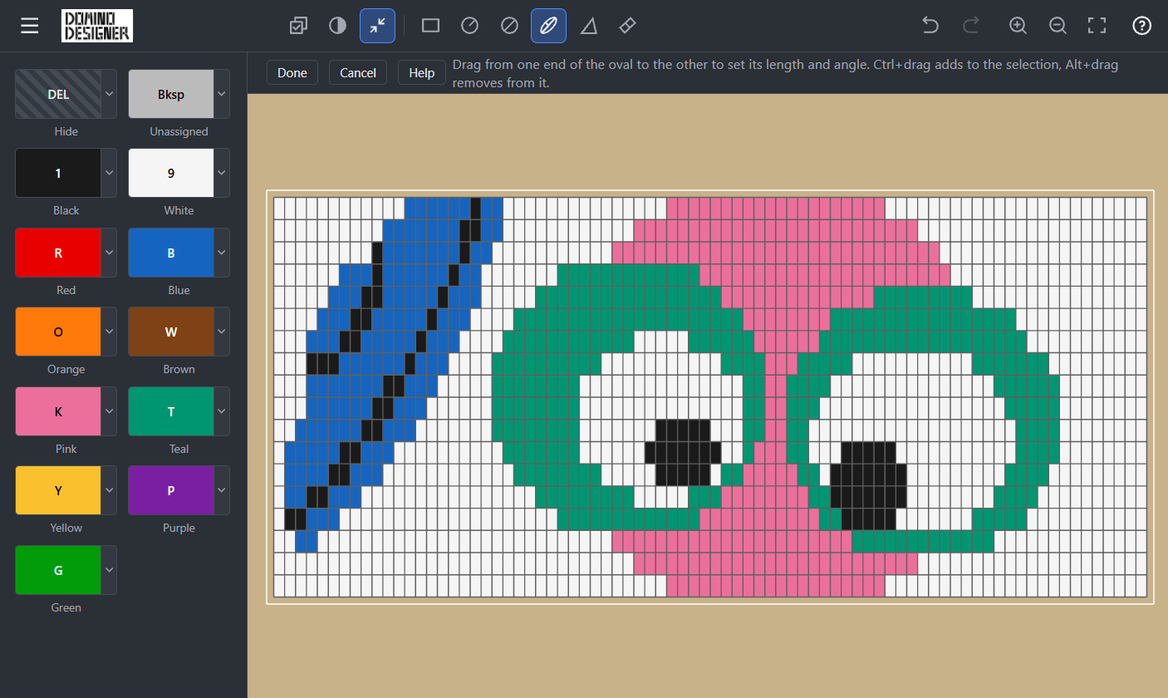Expand the Brown swatch dropdown arrow
The width and height of the screenshot is (1168, 698).
coord(222,332)
